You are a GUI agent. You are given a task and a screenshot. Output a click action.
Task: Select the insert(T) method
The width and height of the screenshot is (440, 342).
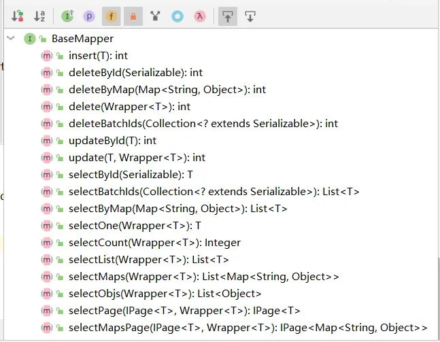98,56
